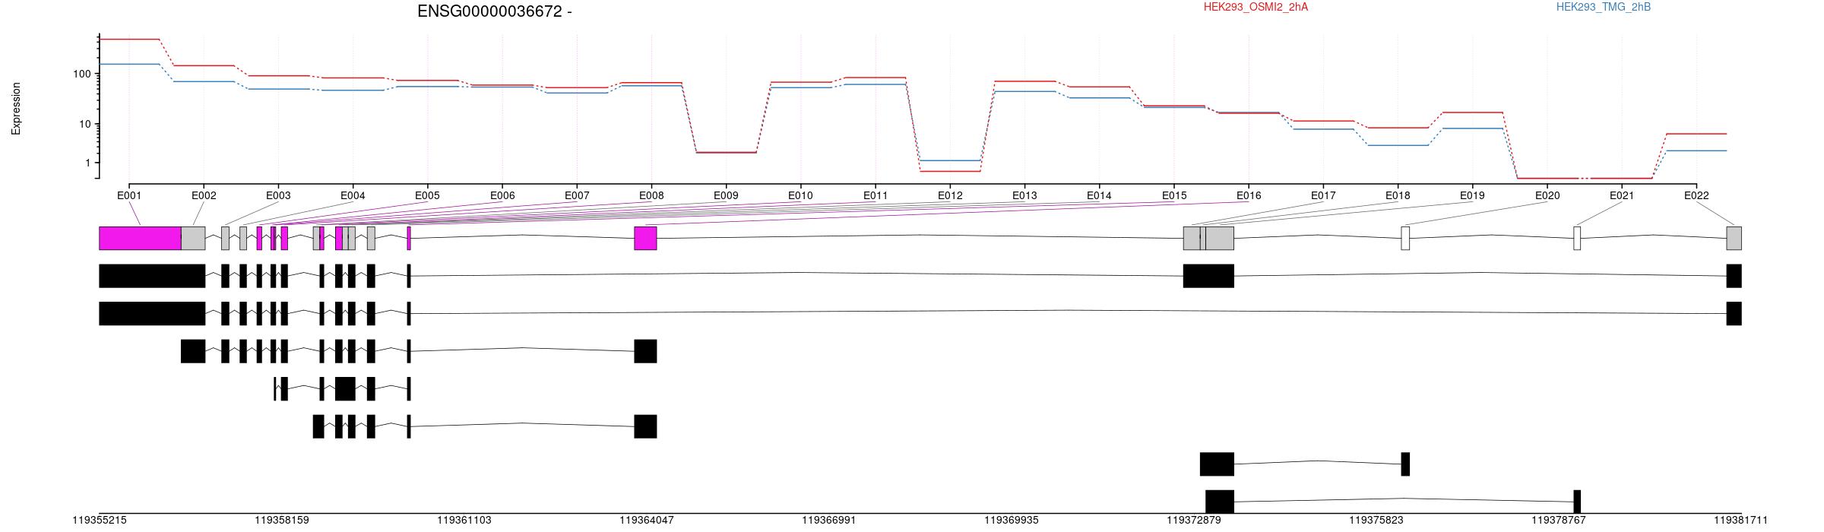Select the HEK293_OSMI2_2hA legend label
1824x532 pixels.
pos(1256,7)
